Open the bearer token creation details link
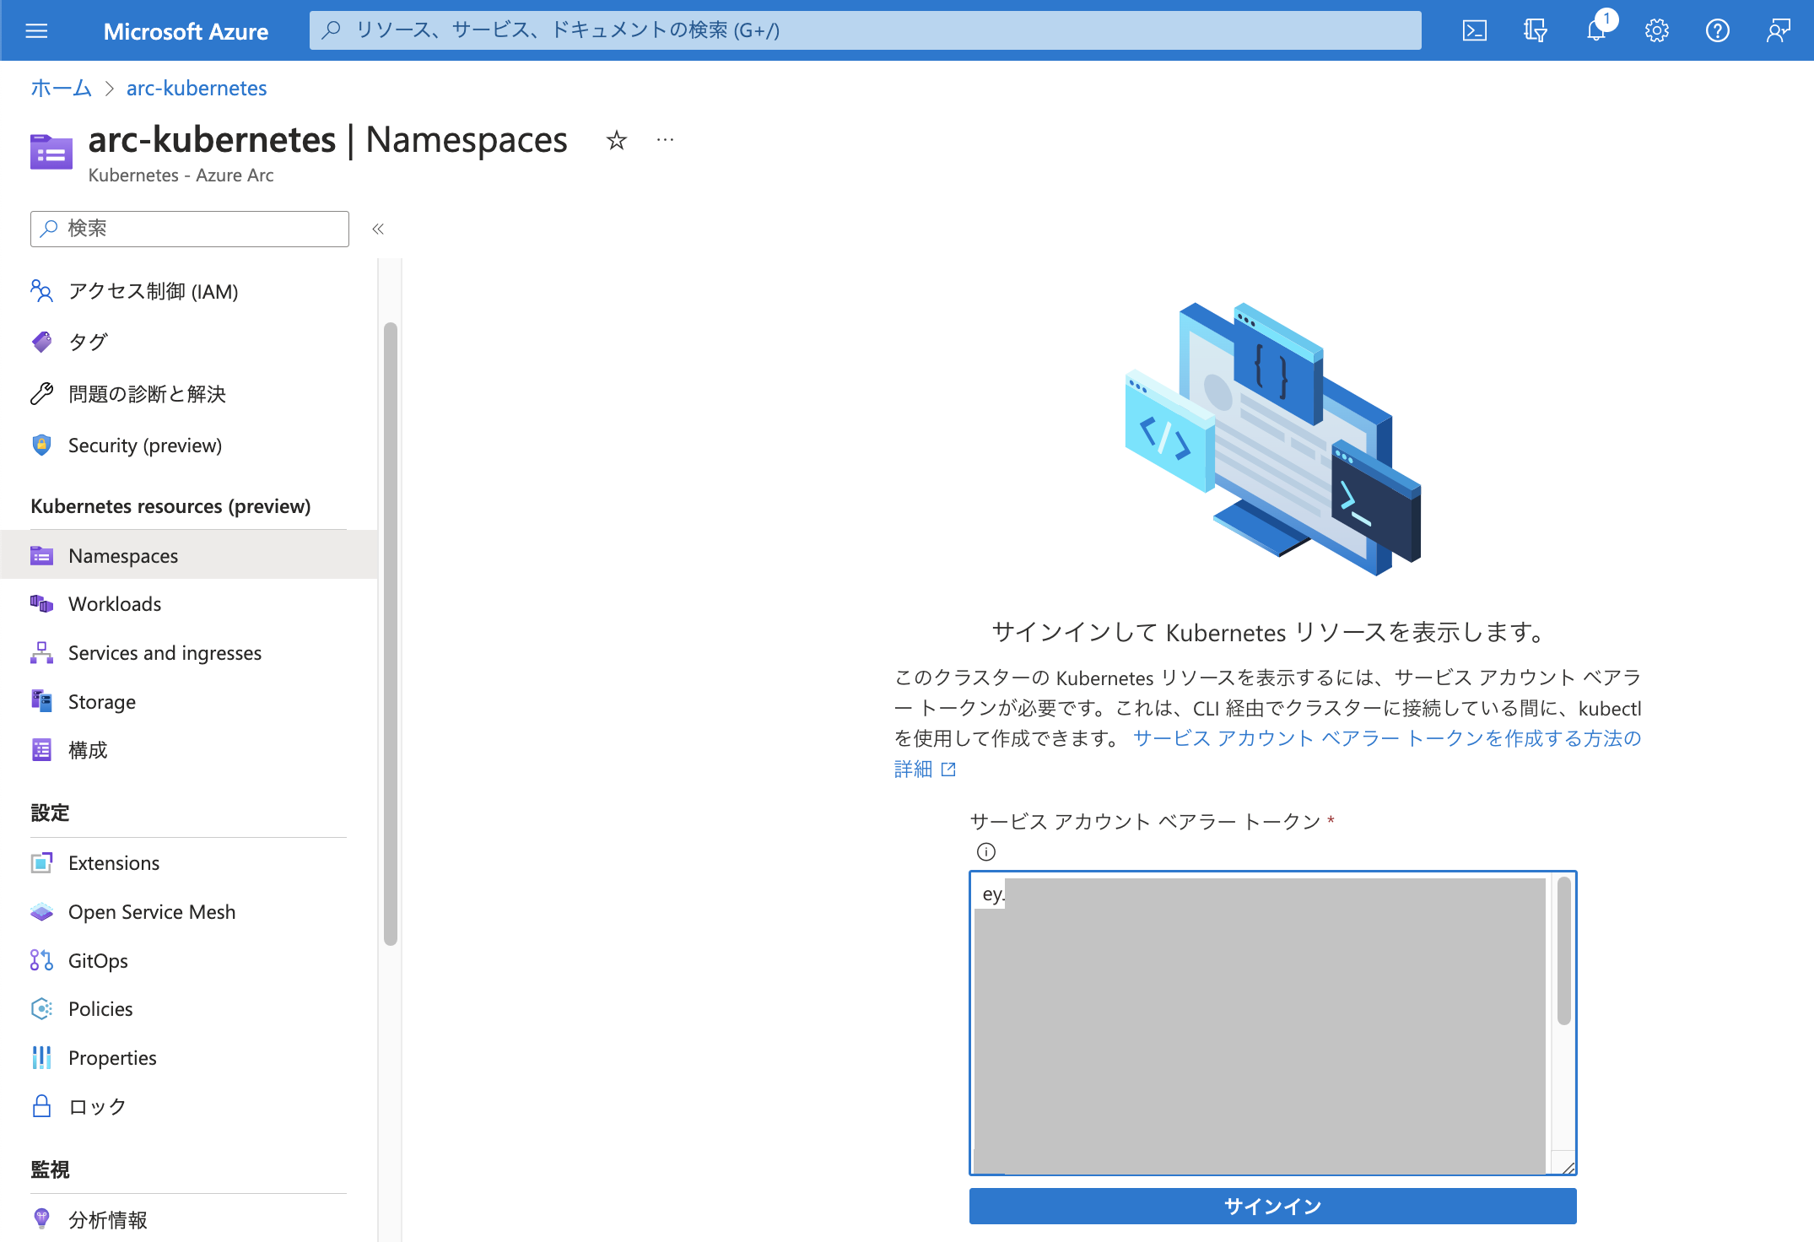 pyautogui.click(x=1386, y=738)
